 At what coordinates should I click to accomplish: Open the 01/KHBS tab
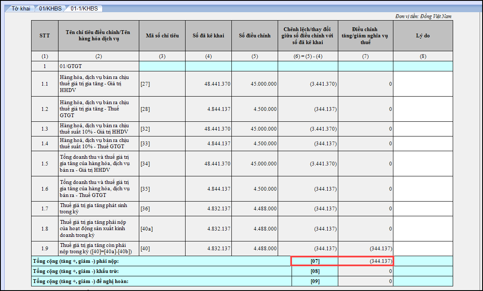coord(50,8)
